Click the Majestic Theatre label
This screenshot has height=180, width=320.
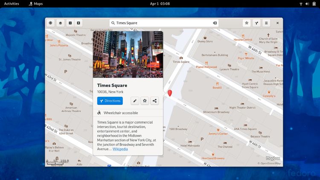[x=76, y=35]
